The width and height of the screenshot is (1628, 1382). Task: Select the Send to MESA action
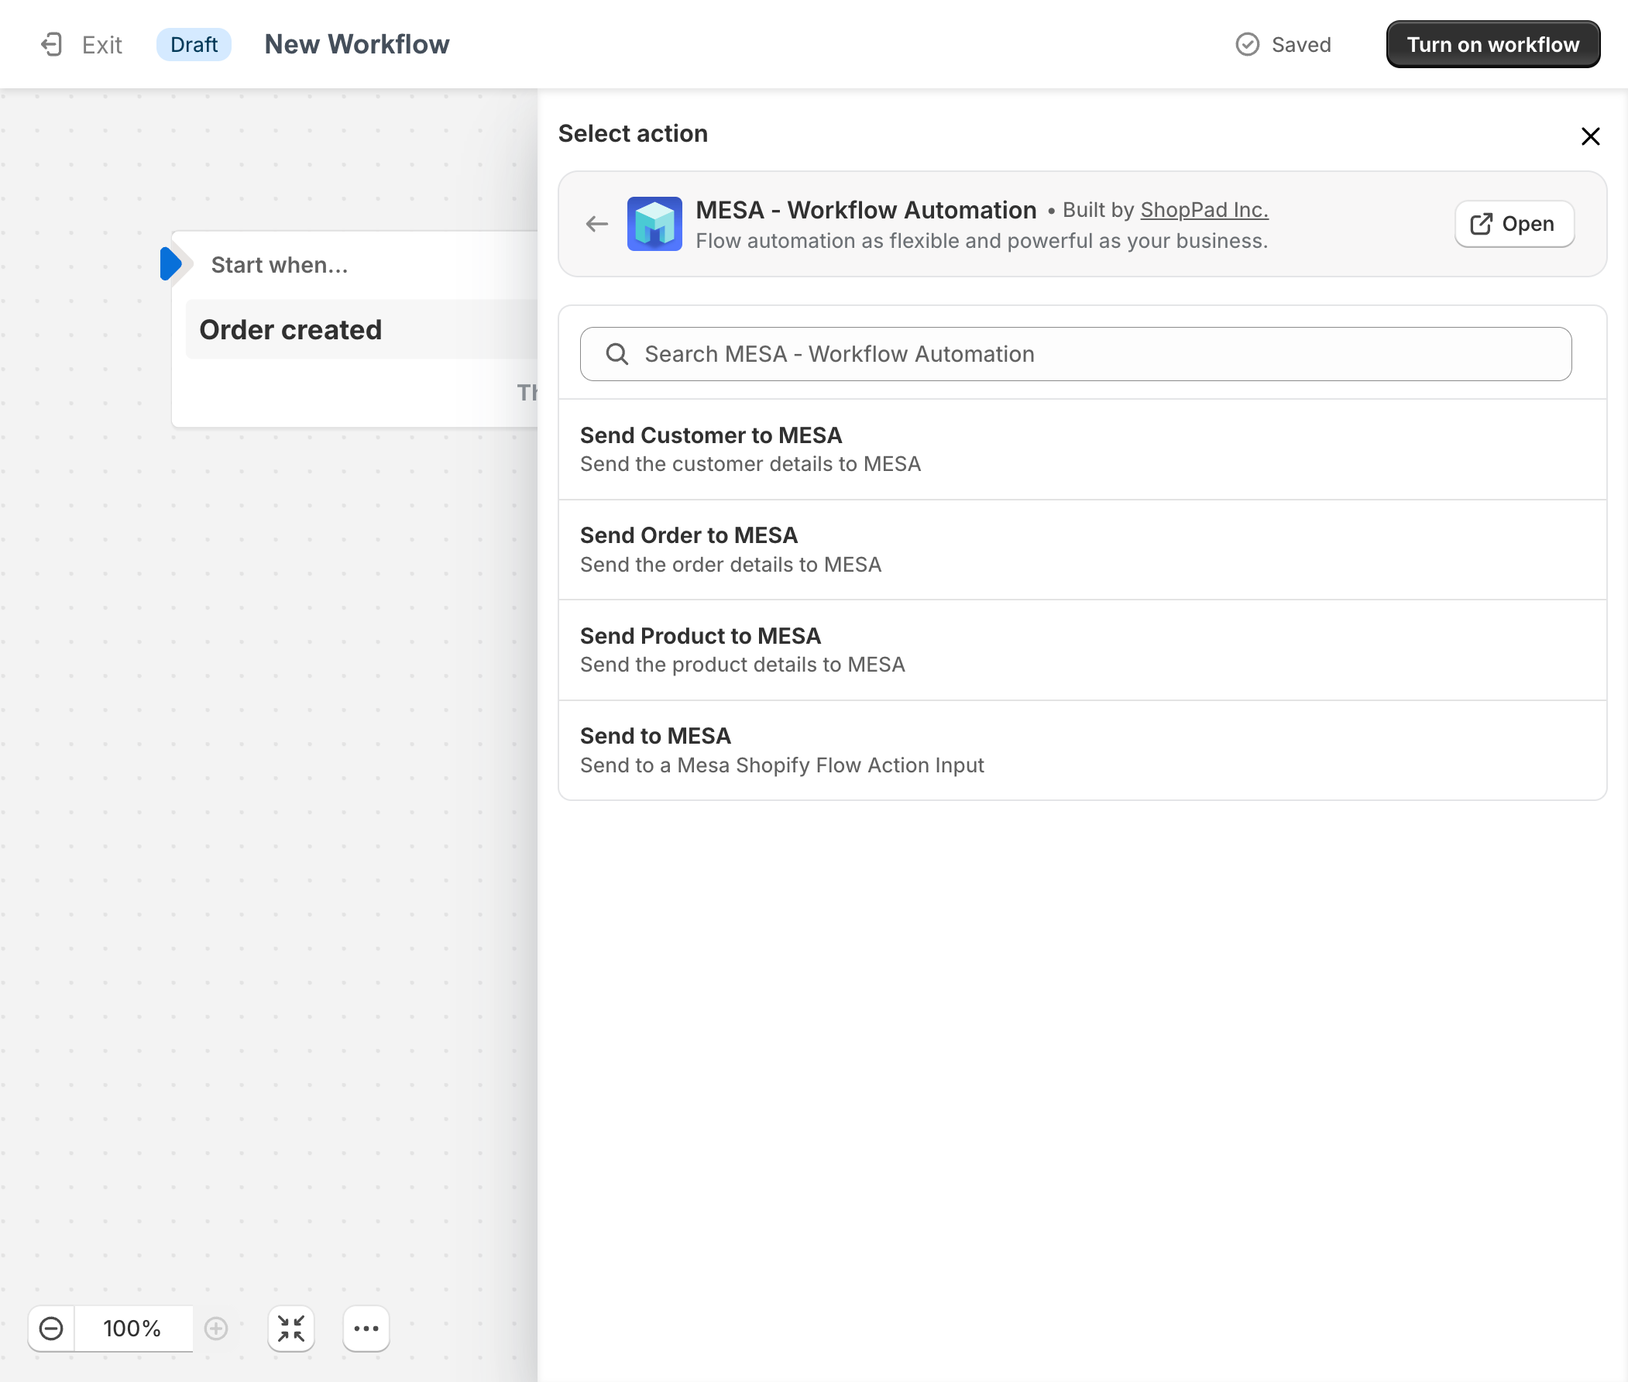(x=1082, y=751)
